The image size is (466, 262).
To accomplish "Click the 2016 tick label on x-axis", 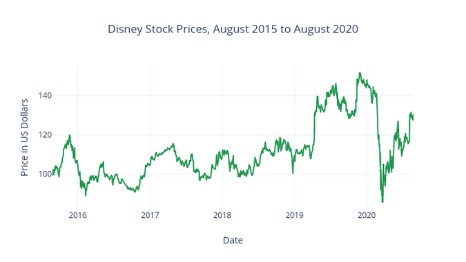I will pyautogui.click(x=77, y=215).
